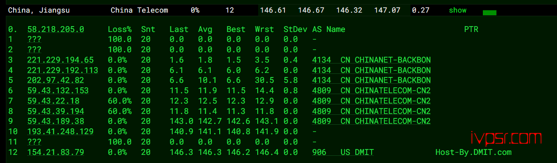The width and height of the screenshot is (557, 163).
Task: Click the PTR column header
Action: coord(471,29)
